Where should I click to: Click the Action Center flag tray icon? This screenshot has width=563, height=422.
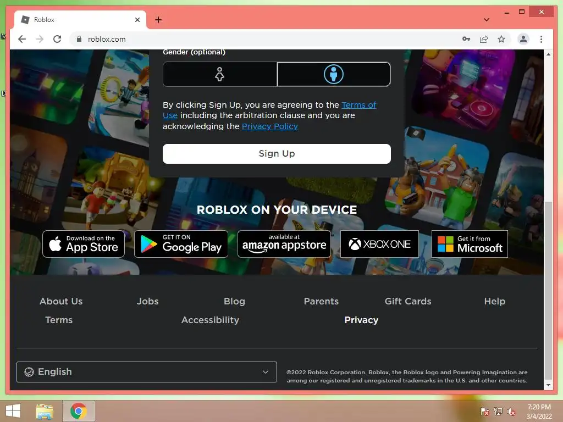point(485,412)
